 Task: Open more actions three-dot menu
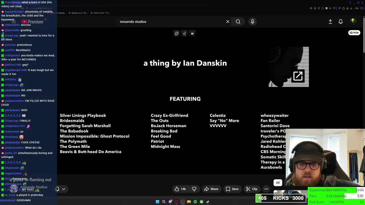(266, 189)
